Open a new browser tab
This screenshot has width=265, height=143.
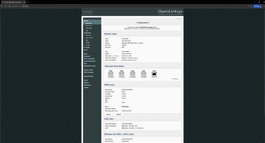coord(28,2)
